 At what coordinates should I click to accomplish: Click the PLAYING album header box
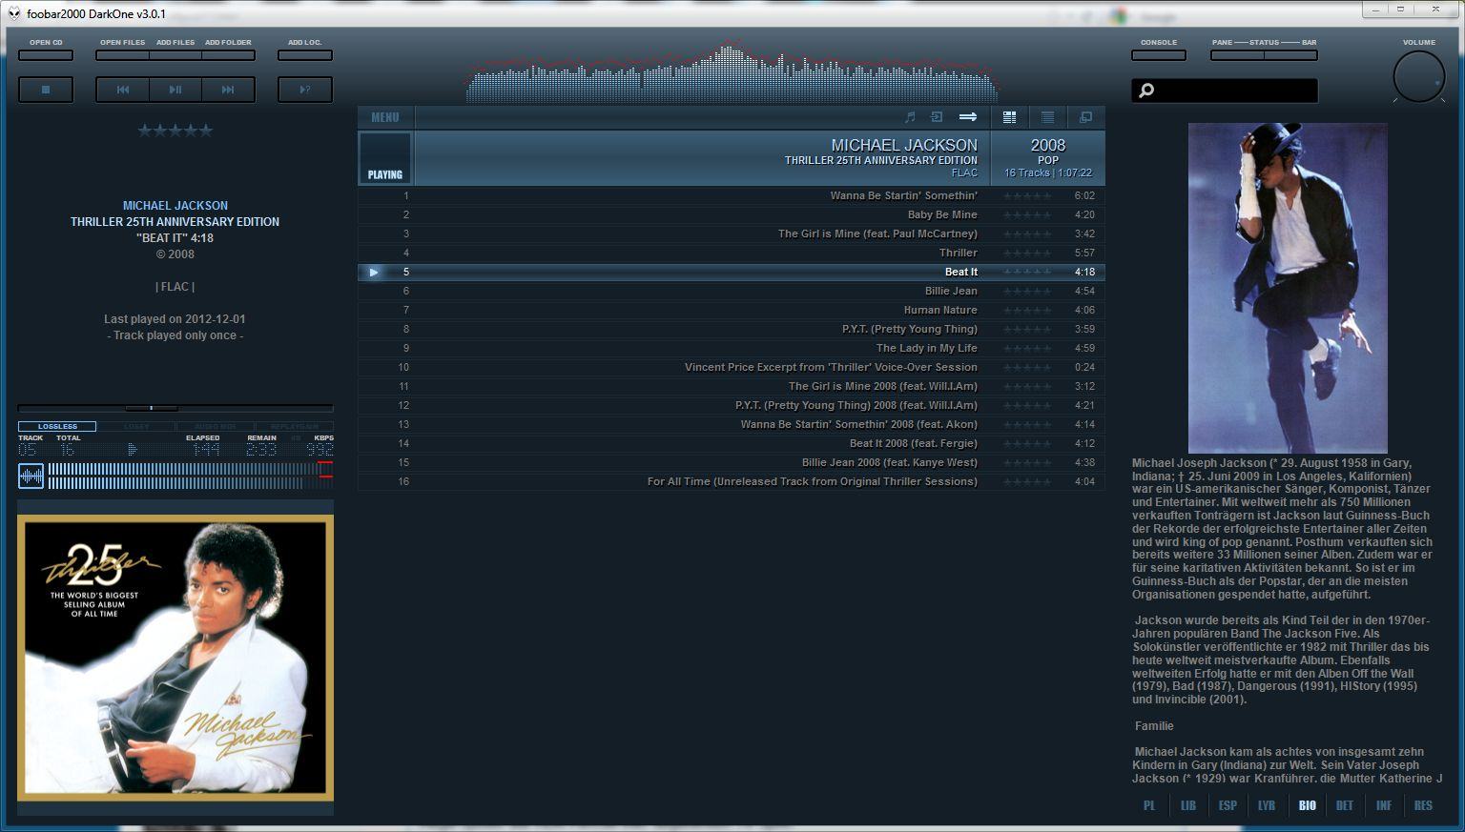point(385,158)
